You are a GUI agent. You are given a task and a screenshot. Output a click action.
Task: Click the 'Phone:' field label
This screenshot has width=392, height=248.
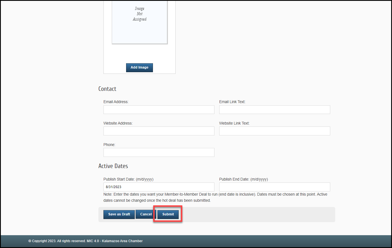click(109, 145)
